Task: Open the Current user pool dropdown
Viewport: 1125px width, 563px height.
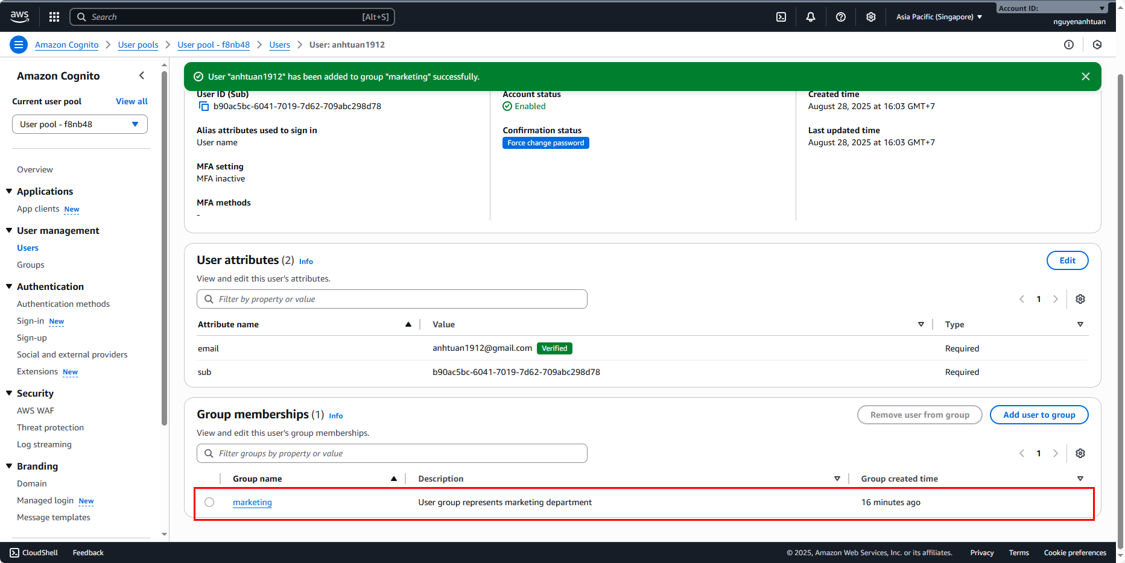Action: (x=80, y=124)
